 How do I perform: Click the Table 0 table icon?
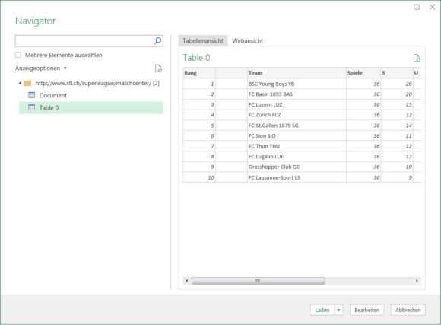pyautogui.click(x=32, y=107)
